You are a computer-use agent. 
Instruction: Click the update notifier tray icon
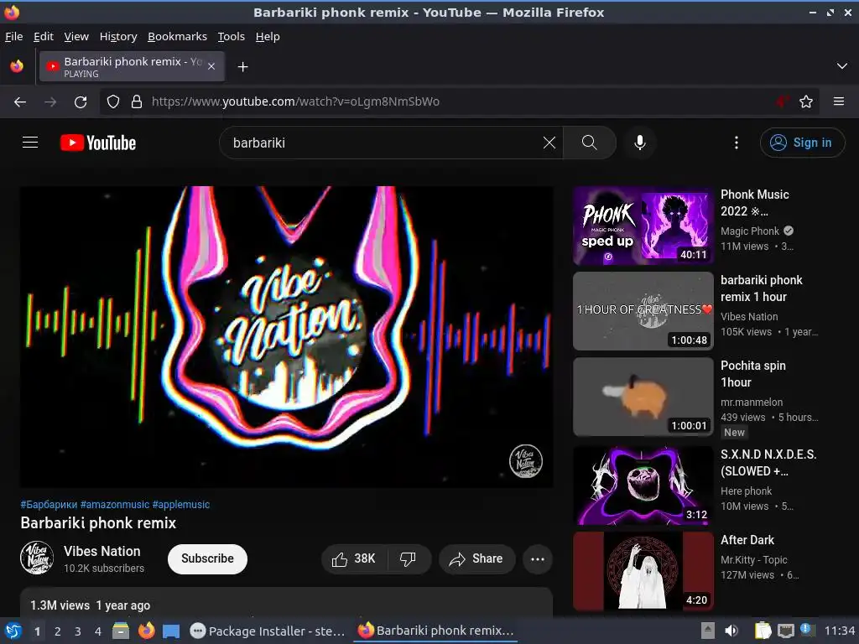(x=806, y=629)
